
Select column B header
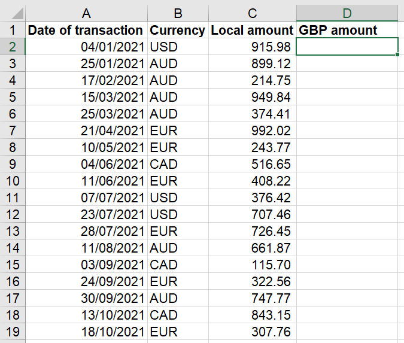[178, 14]
